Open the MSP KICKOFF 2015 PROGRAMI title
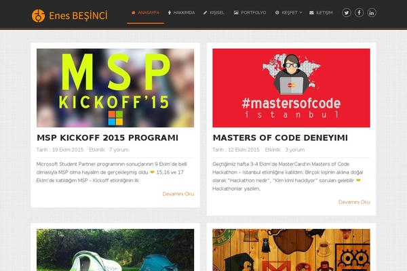Viewport: 407px width, 271px height. (x=107, y=138)
